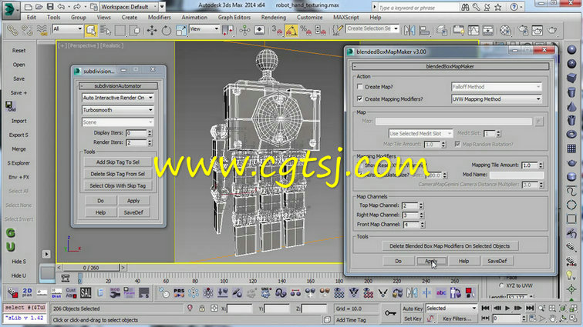Open Workspace: Default dropdown
The height and width of the screenshot is (327, 583).
(129, 7)
